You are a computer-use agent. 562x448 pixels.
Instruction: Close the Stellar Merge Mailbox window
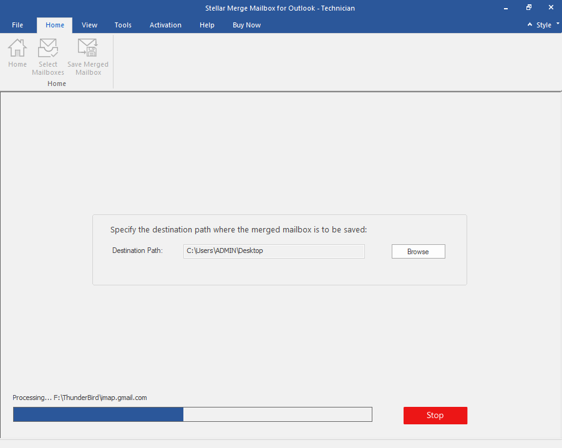[x=551, y=7]
